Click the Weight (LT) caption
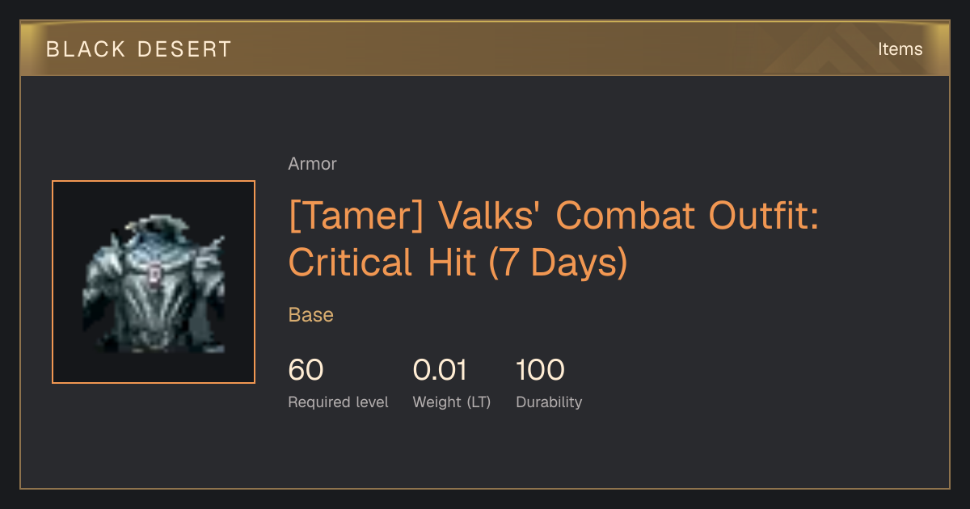The image size is (970, 509). [452, 402]
